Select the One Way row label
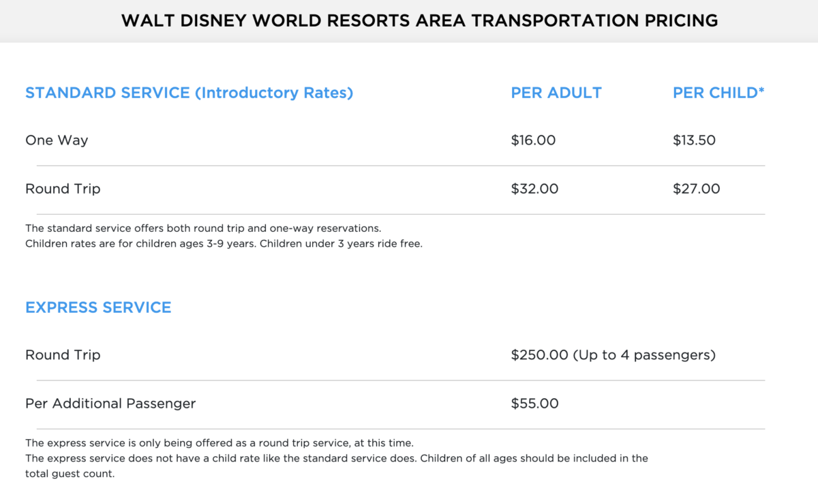The height and width of the screenshot is (495, 818). 57,140
